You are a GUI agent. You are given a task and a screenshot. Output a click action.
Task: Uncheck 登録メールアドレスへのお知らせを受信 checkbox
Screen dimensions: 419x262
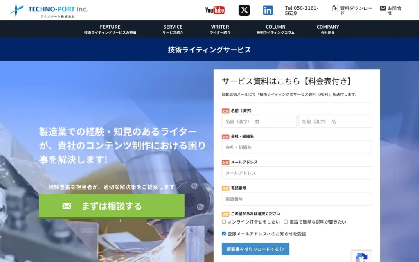tap(224, 234)
